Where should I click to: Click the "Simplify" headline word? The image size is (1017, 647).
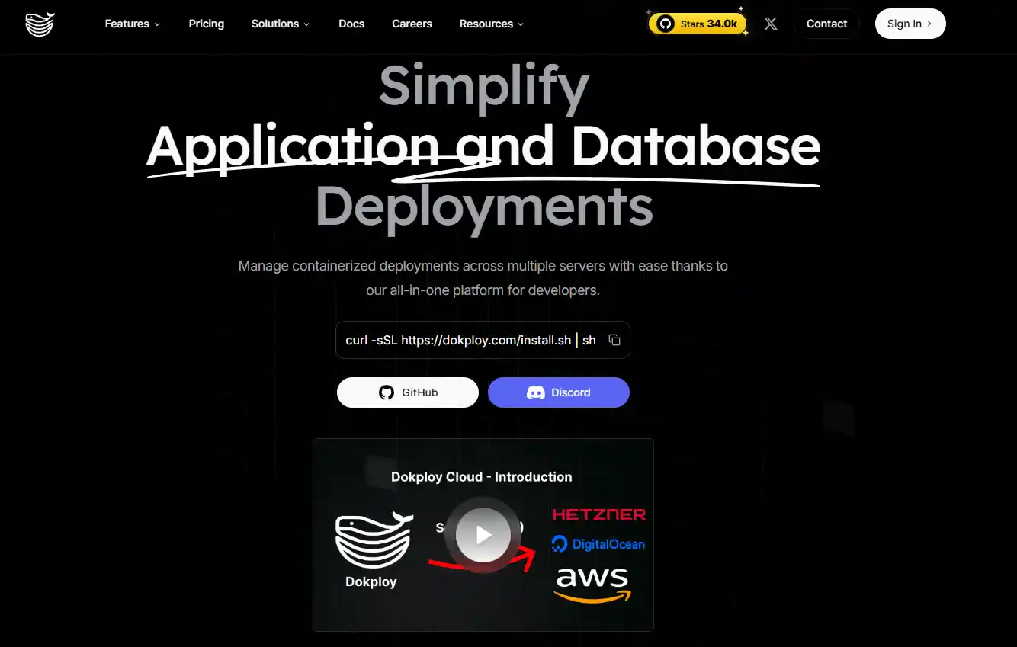tap(484, 88)
